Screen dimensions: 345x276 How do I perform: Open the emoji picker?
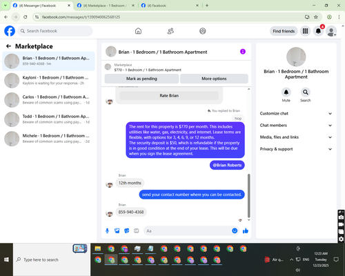235,230
